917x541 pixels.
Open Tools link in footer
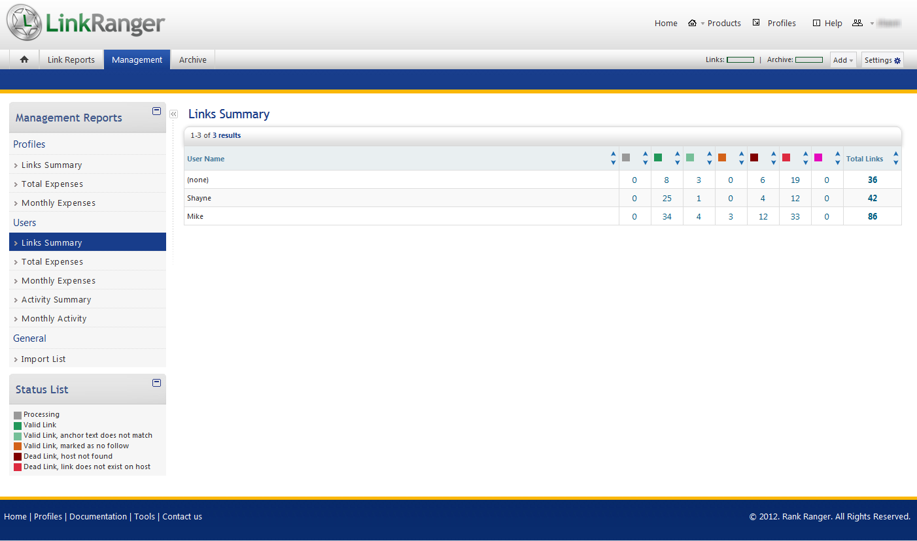145,516
